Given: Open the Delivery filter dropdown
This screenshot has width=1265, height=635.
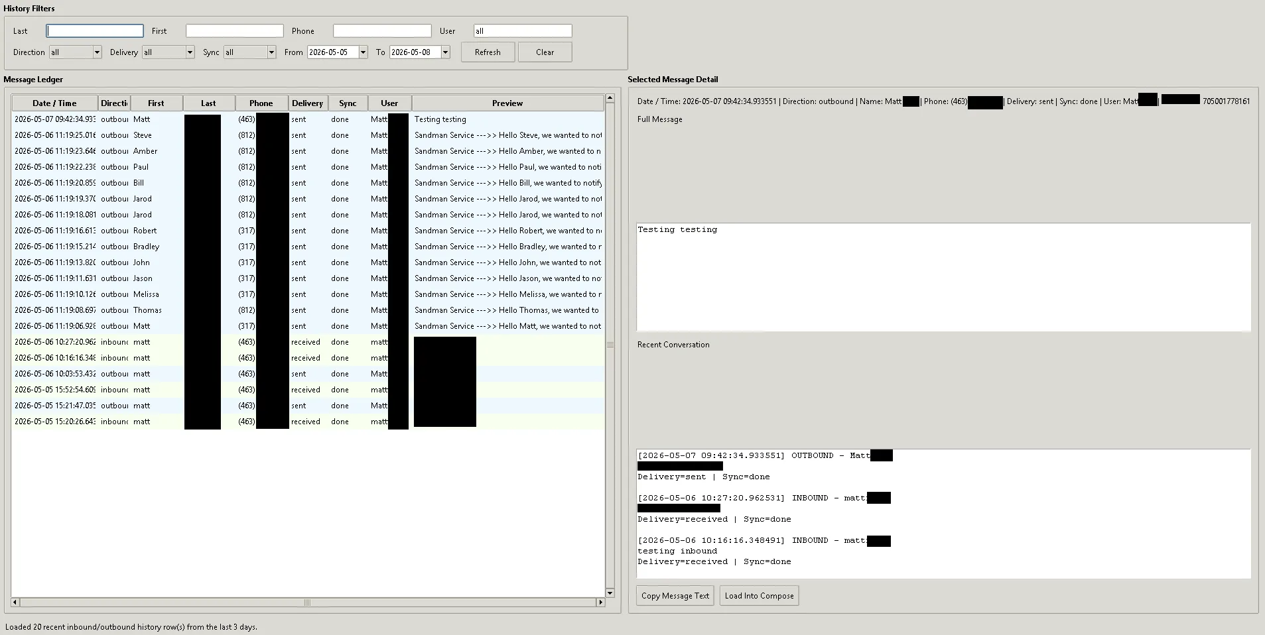Looking at the screenshot, I should [x=190, y=52].
